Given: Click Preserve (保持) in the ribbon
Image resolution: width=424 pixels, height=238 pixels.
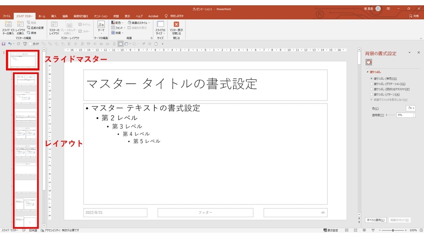Looking at the screenshot, I should 31,32.
